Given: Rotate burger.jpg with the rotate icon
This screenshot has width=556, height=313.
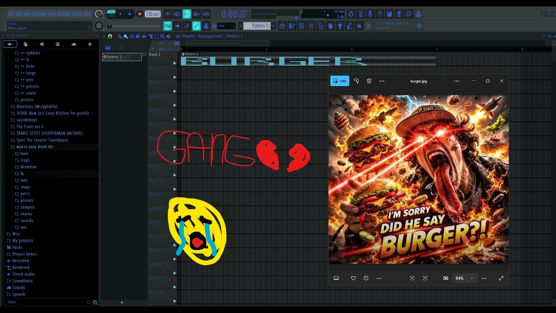Looking at the screenshot, I should pos(356,81).
